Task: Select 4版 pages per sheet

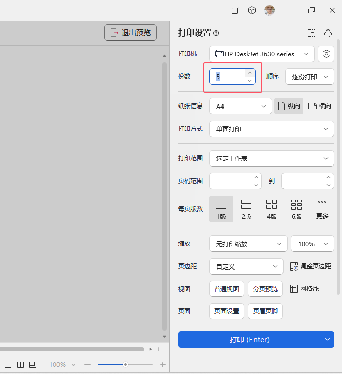Action: [x=272, y=209]
